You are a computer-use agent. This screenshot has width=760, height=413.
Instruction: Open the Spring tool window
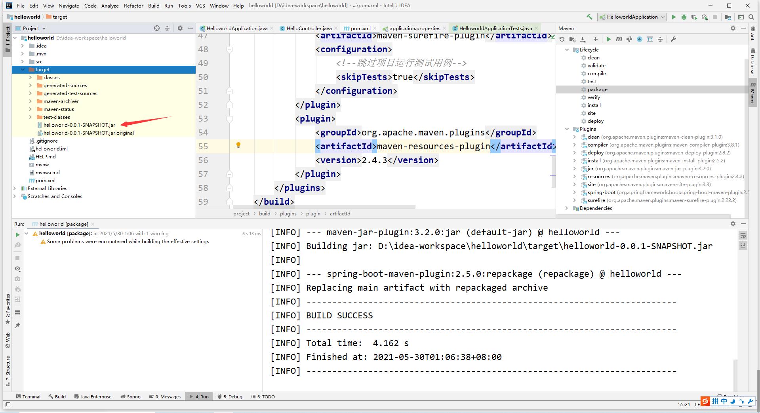pos(130,396)
